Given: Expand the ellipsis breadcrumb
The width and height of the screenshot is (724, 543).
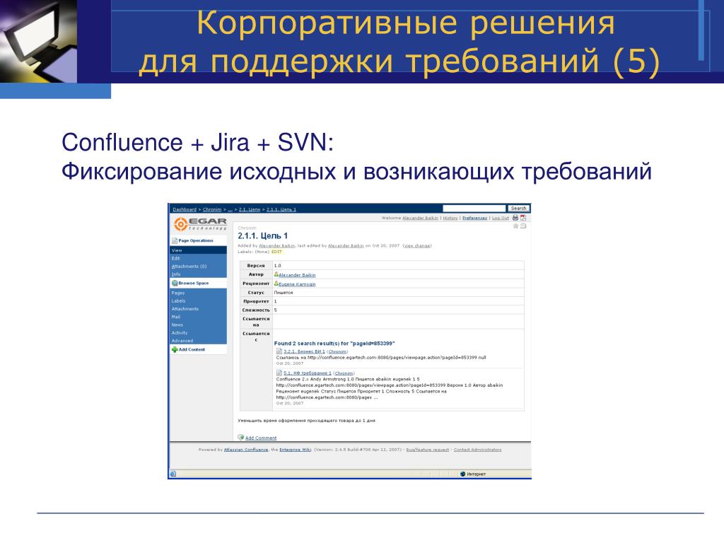Looking at the screenshot, I should pyautogui.click(x=230, y=209).
